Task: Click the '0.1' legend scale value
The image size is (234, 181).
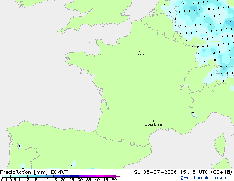Action: click(4, 180)
